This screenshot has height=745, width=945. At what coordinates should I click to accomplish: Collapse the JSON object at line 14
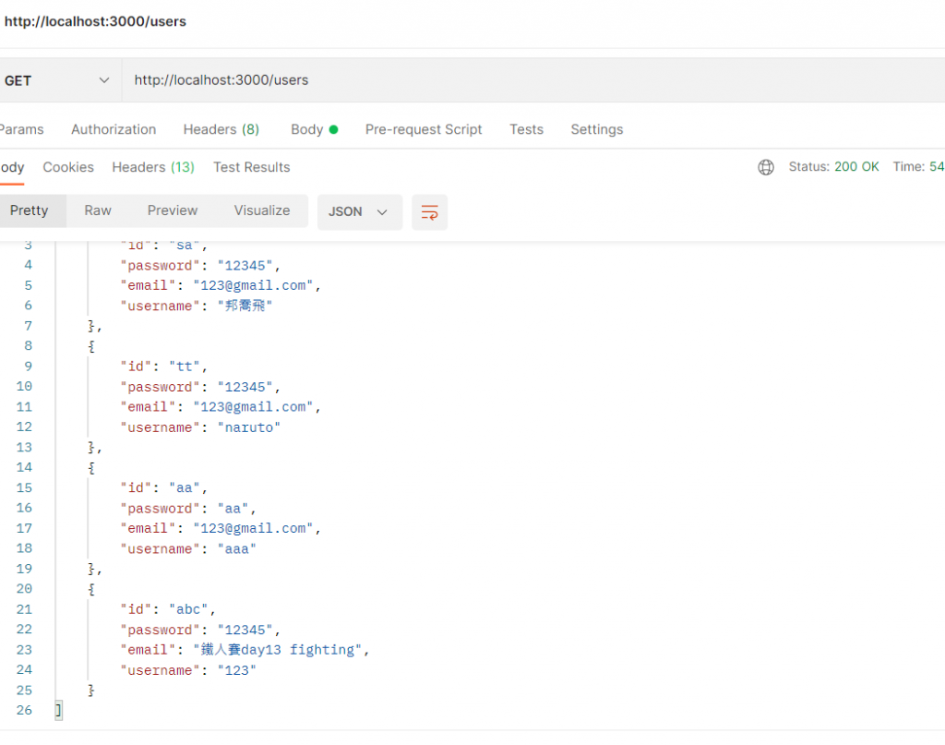pyautogui.click(x=91, y=468)
